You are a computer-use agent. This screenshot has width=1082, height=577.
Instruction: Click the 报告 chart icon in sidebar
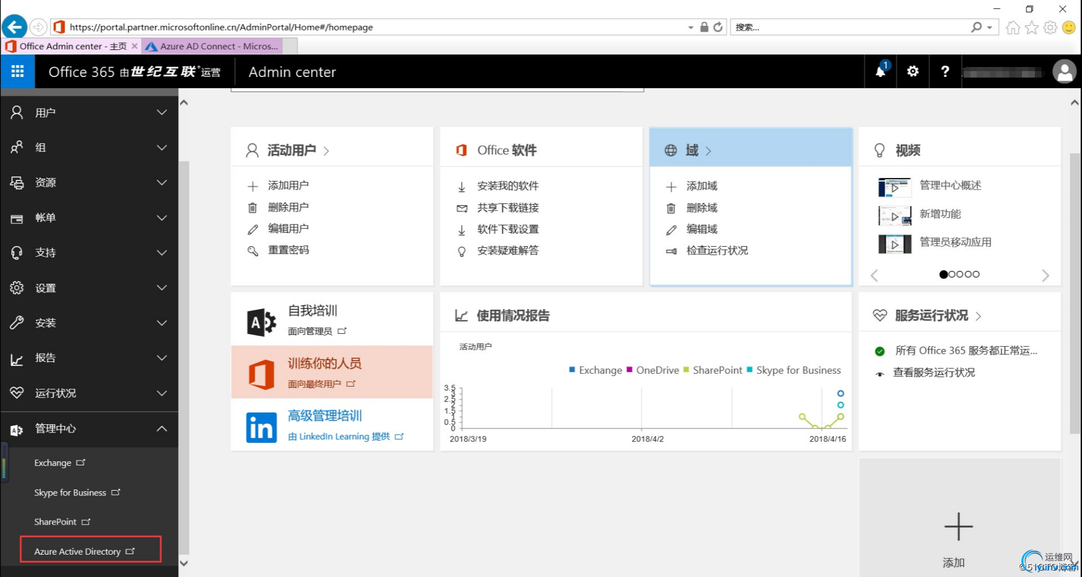[17, 359]
